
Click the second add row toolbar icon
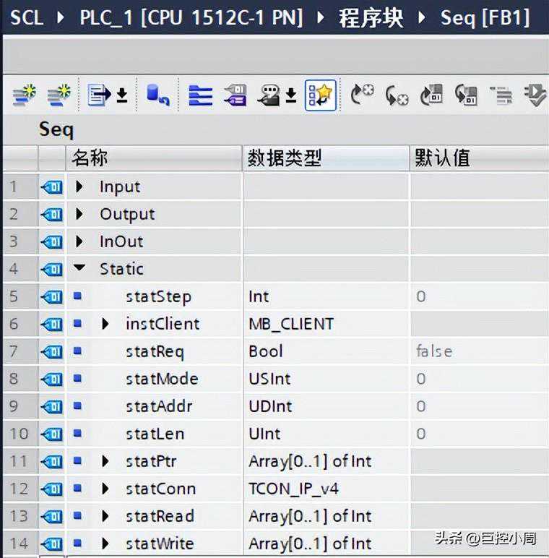(59, 95)
